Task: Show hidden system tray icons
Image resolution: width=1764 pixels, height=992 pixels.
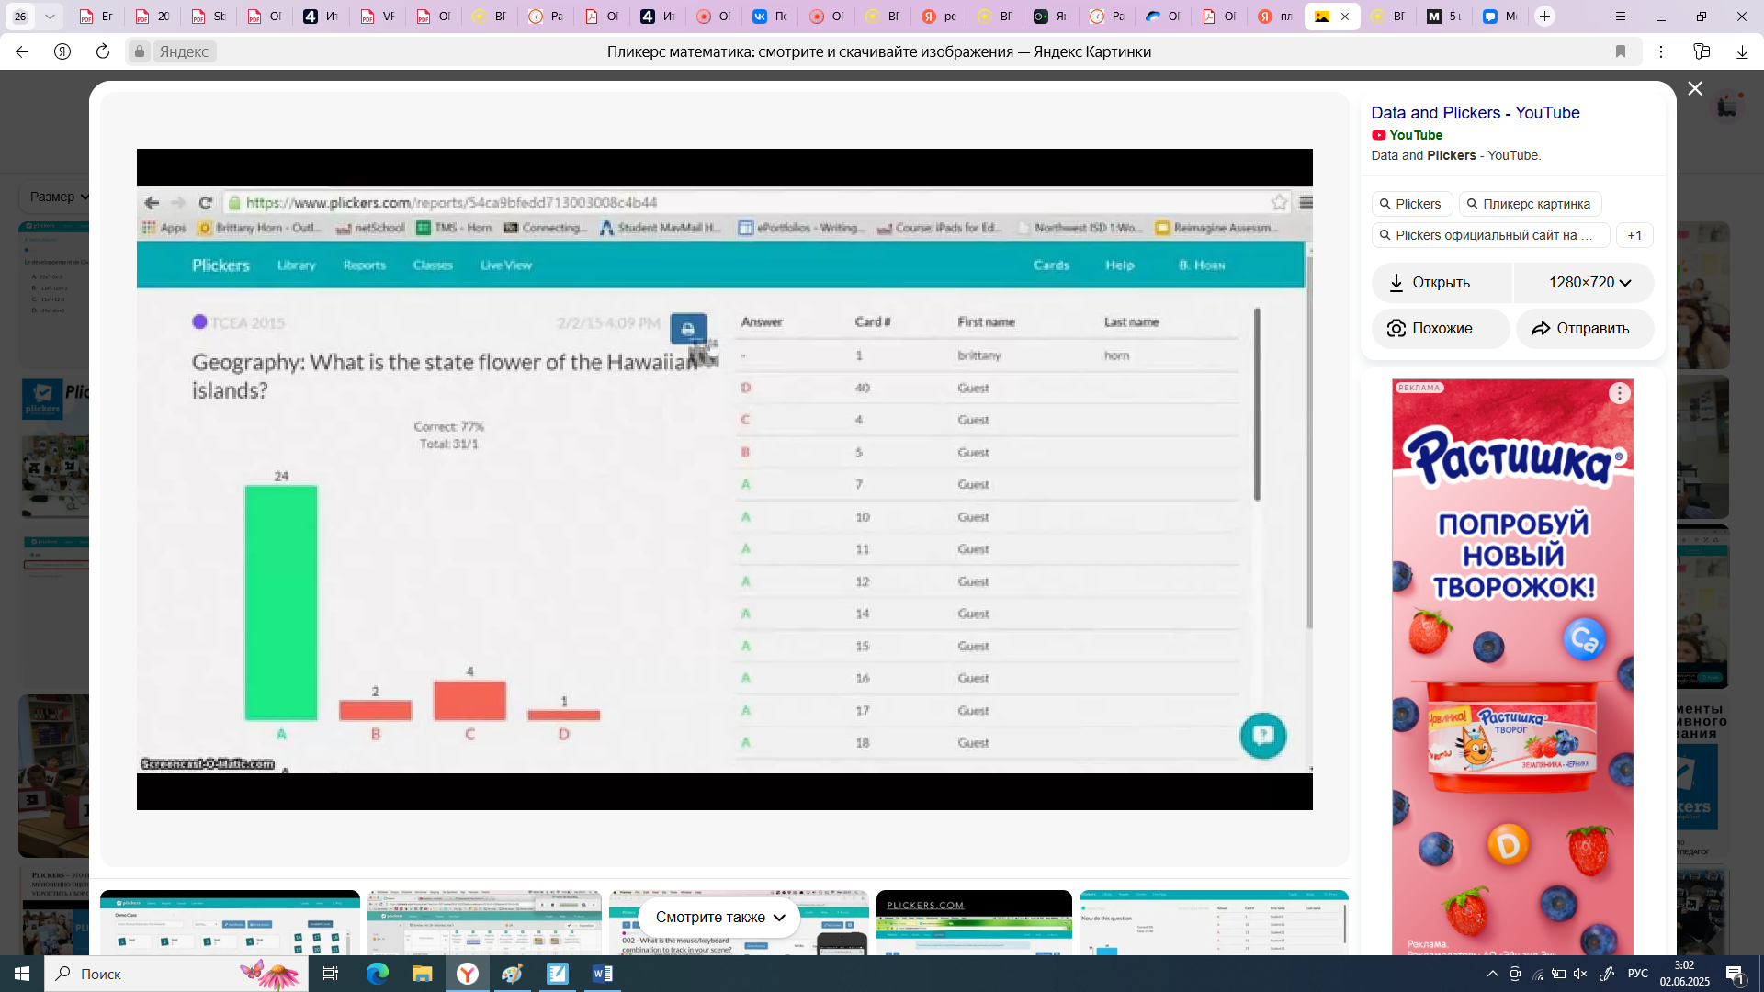Action: [1493, 974]
